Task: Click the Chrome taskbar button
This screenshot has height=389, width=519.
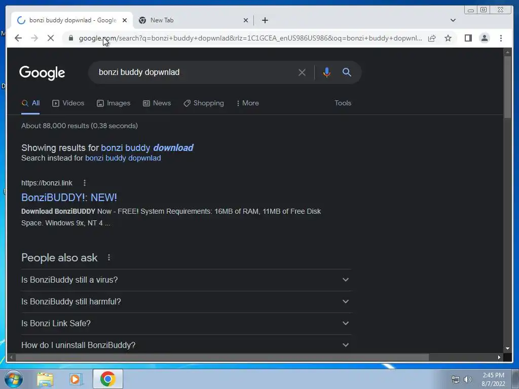Action: point(108,379)
